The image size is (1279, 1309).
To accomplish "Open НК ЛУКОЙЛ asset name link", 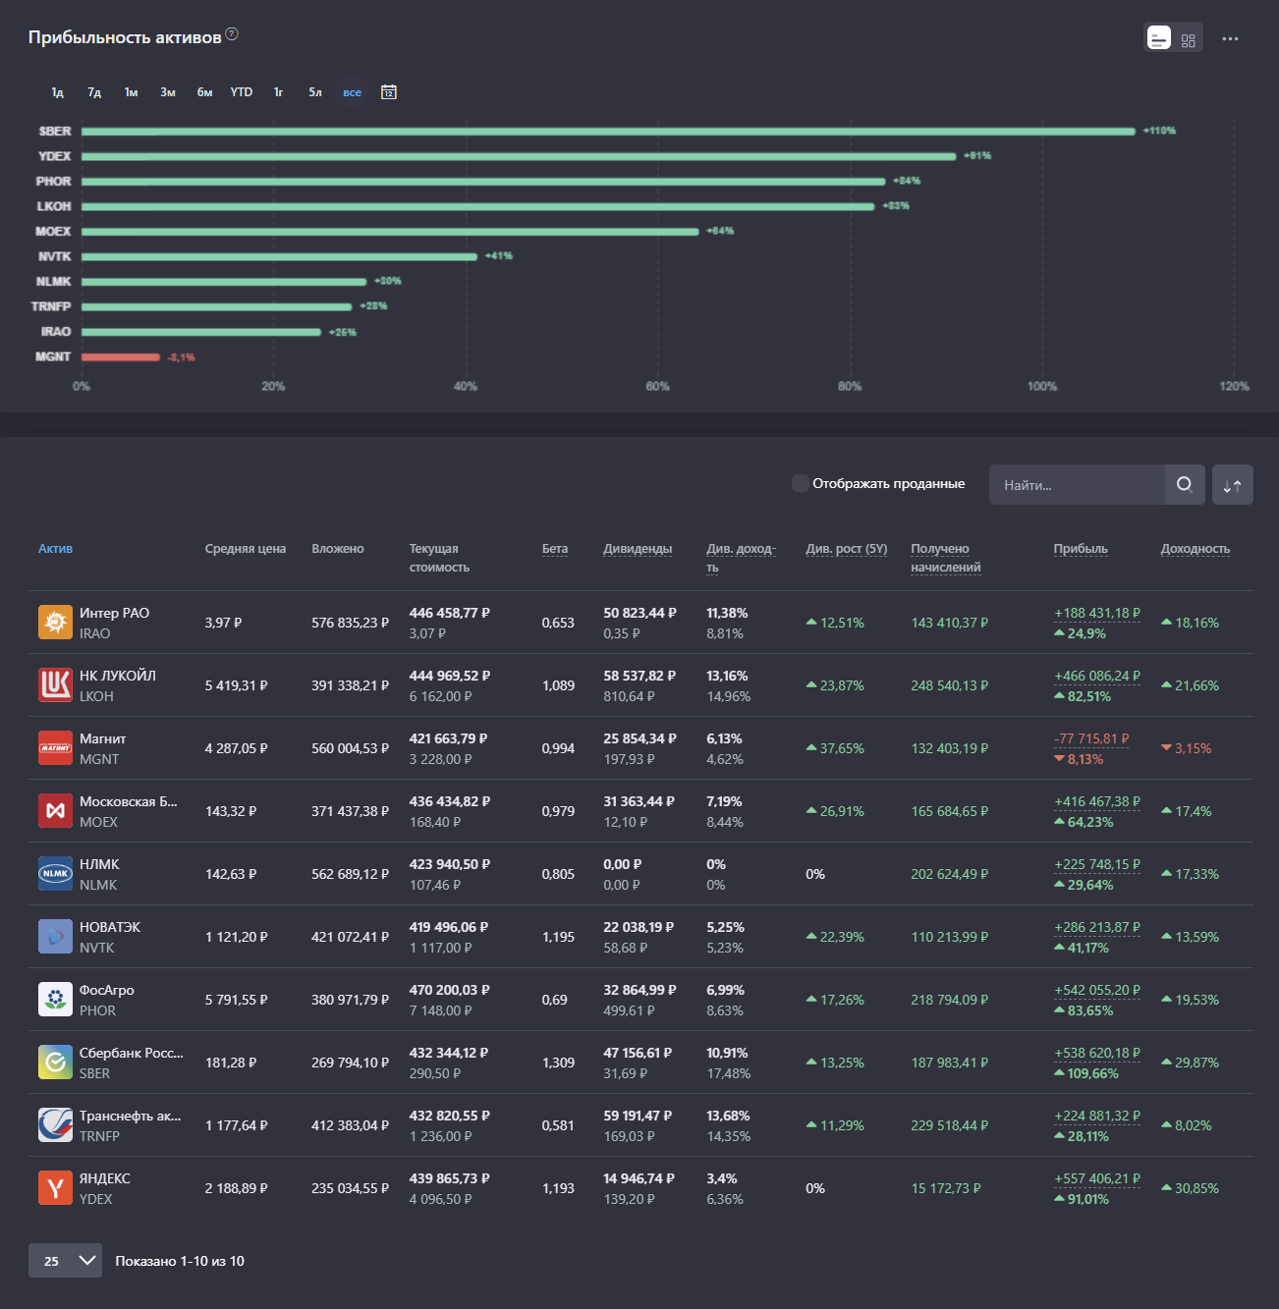I will (118, 676).
